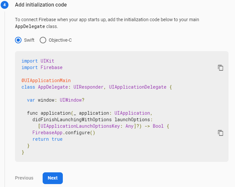The width and height of the screenshot is (235, 187).
Task: Click the "import UIKit" code line
Action: [38, 61]
